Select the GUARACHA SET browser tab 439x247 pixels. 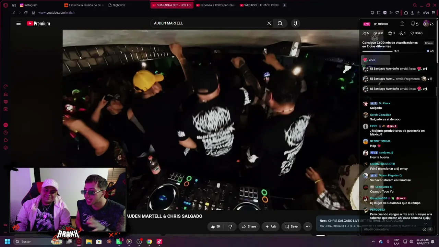pos(172,5)
